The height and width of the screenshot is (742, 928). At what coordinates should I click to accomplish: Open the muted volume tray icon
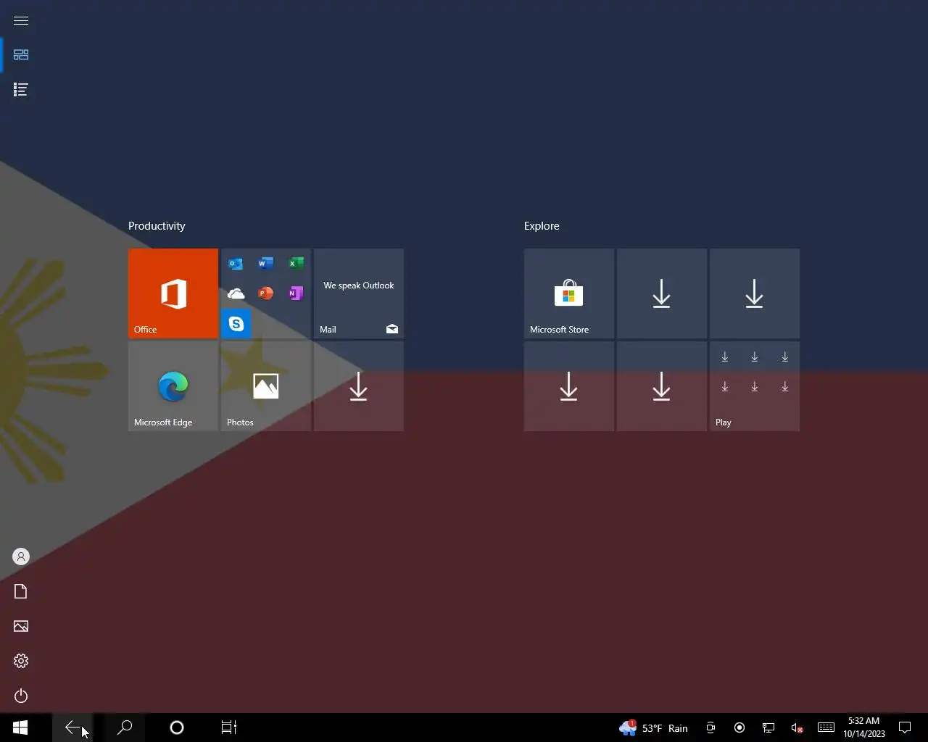click(797, 728)
